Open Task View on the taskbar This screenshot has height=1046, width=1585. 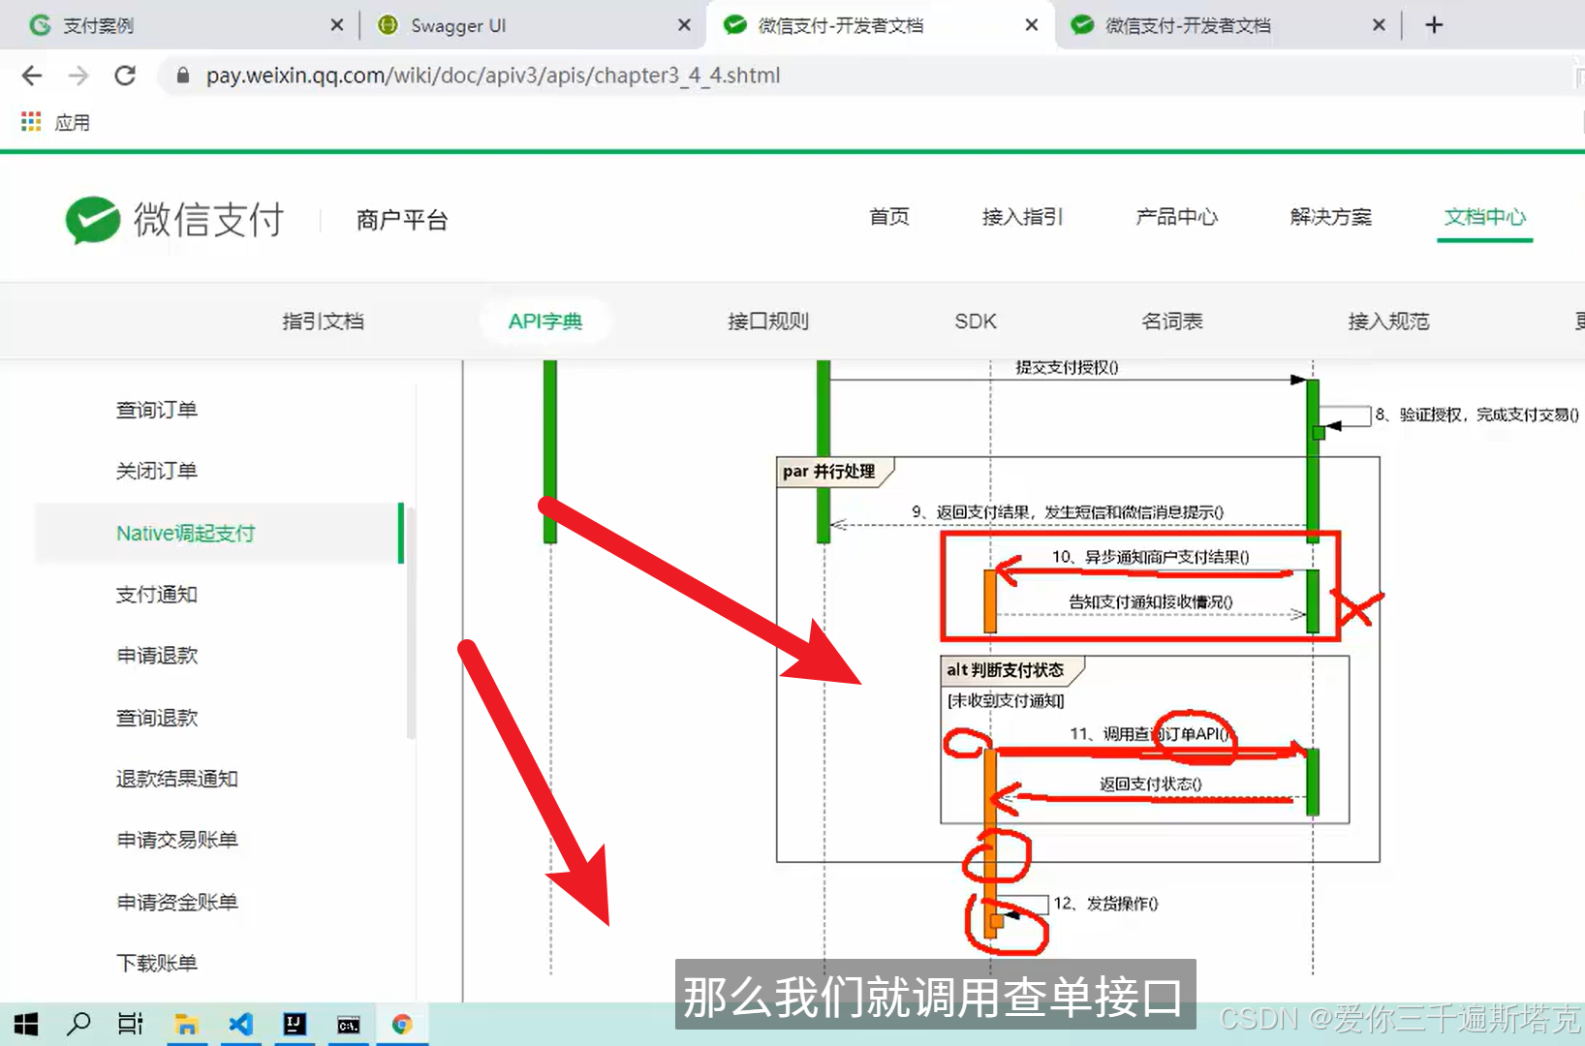131,1024
